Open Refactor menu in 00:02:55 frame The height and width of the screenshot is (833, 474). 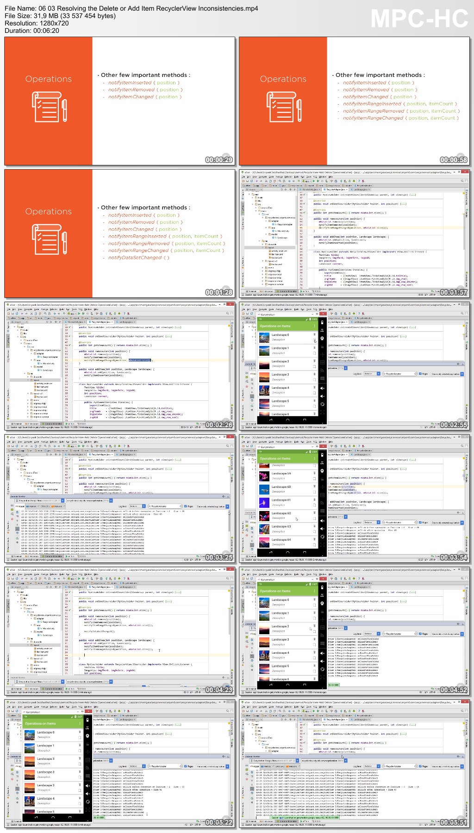click(x=288, y=309)
